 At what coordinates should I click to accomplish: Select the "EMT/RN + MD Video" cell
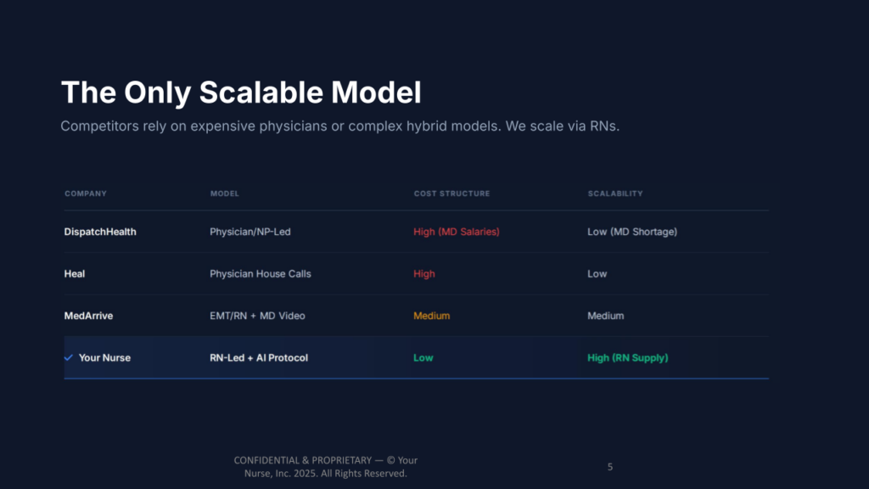[257, 316]
